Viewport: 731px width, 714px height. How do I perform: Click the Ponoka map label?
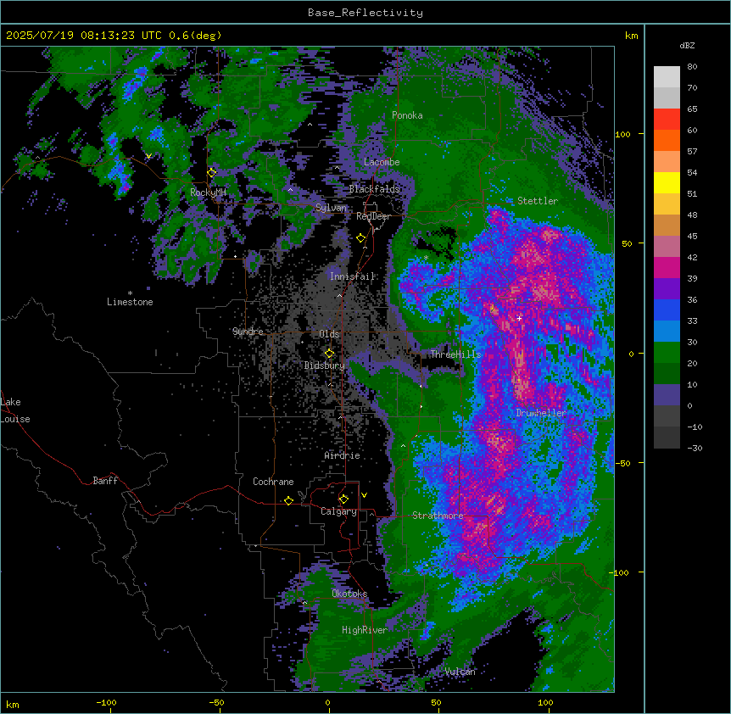click(x=407, y=115)
